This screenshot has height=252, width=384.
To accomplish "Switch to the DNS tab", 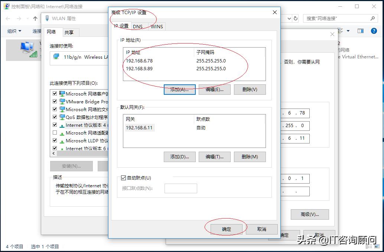I will coord(138,26).
